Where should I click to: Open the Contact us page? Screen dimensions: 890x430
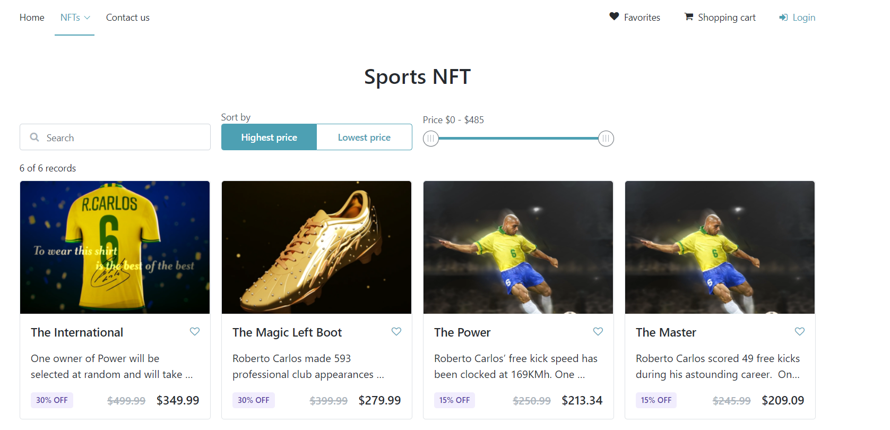coord(128,18)
